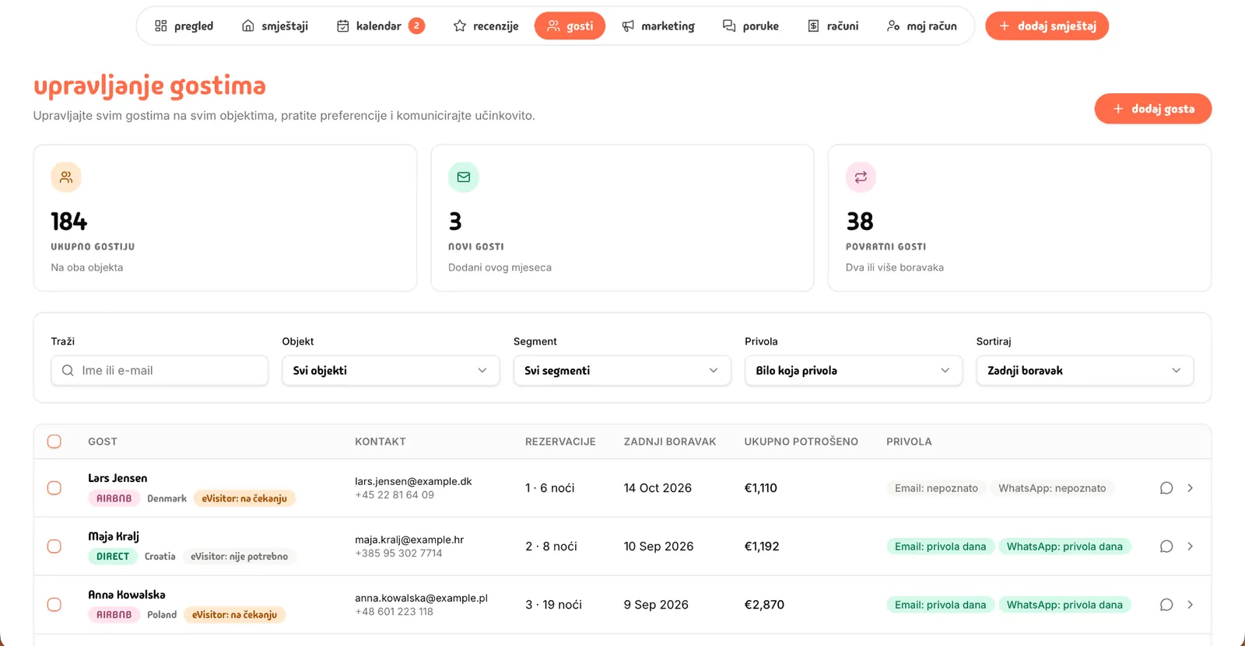This screenshot has height=646, width=1245.
Task: Click 'eVisitor: na čekanju' tag for Lars Jensen
Action: [244, 498]
